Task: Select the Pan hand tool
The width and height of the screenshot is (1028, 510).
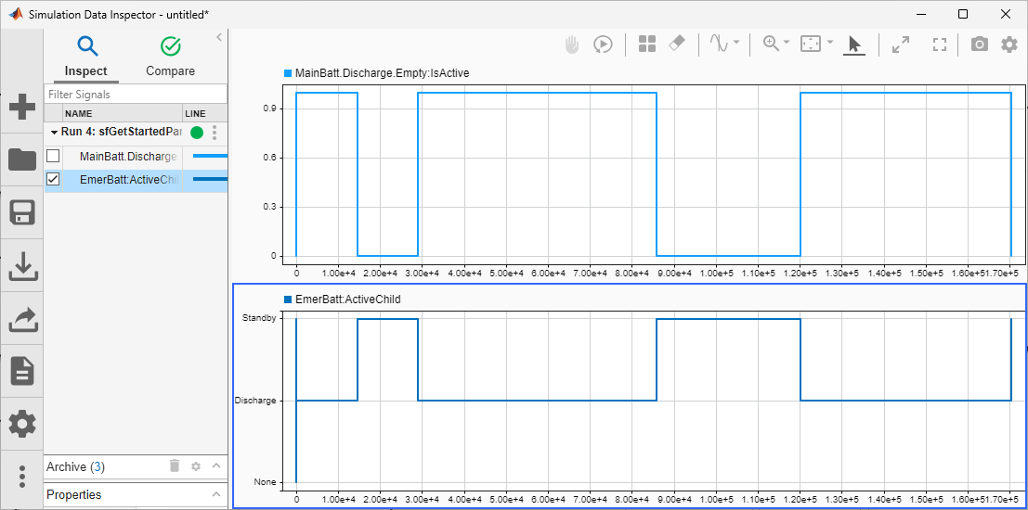Action: coord(573,44)
